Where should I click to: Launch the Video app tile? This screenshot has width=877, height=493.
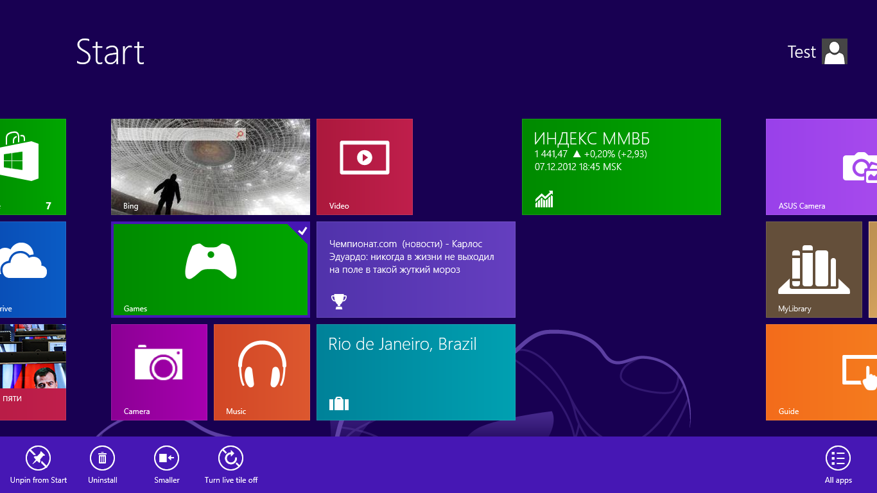coord(365,167)
